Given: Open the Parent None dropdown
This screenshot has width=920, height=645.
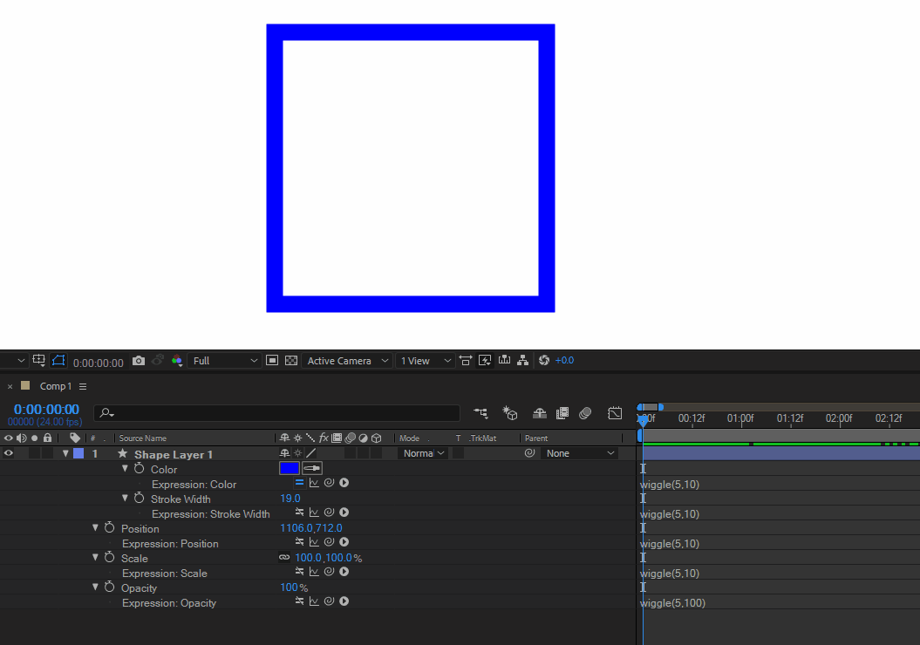Looking at the screenshot, I should tap(579, 453).
